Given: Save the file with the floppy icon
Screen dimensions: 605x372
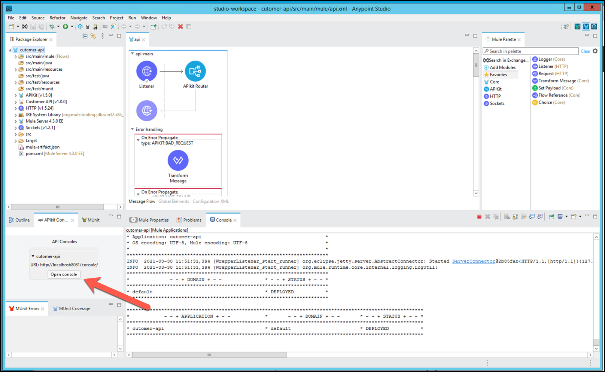Looking at the screenshot, I should [x=33, y=27].
